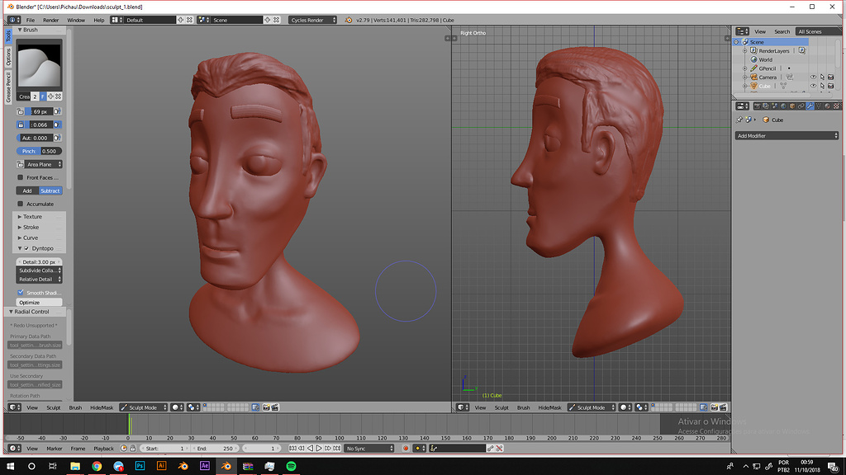Open Hide/Mask menu in left viewport header

tap(102, 407)
